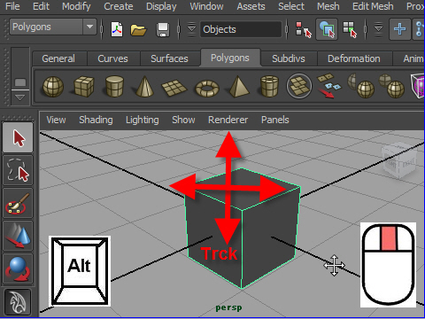Viewport: 425px width, 319px height.
Task: Select the Lasso tool in toolbox
Action: [x=18, y=170]
